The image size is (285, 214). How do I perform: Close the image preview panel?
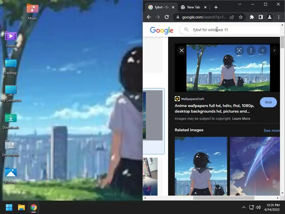181,50
